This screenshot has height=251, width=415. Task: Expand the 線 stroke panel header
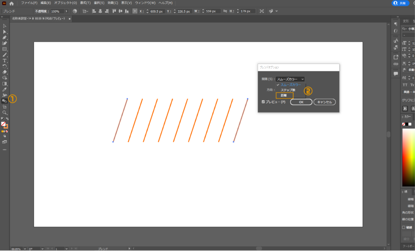coord(405,192)
